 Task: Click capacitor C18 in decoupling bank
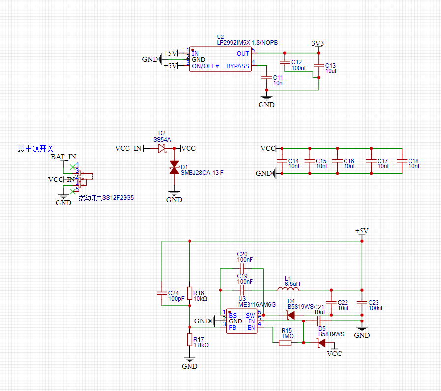[x=401, y=161]
